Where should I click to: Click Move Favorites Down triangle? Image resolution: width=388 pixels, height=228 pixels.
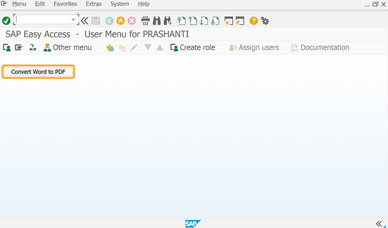coord(148,47)
